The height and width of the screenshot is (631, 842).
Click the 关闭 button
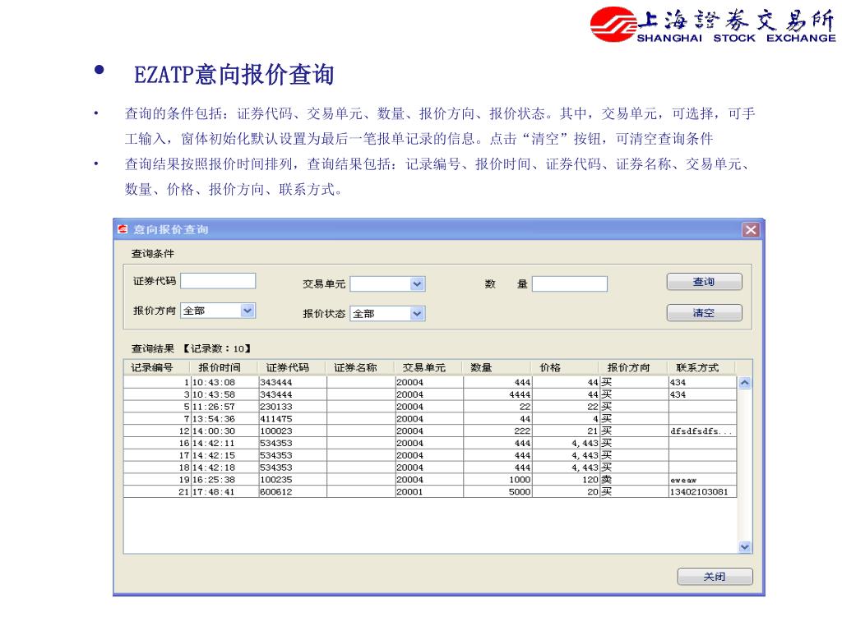click(715, 576)
